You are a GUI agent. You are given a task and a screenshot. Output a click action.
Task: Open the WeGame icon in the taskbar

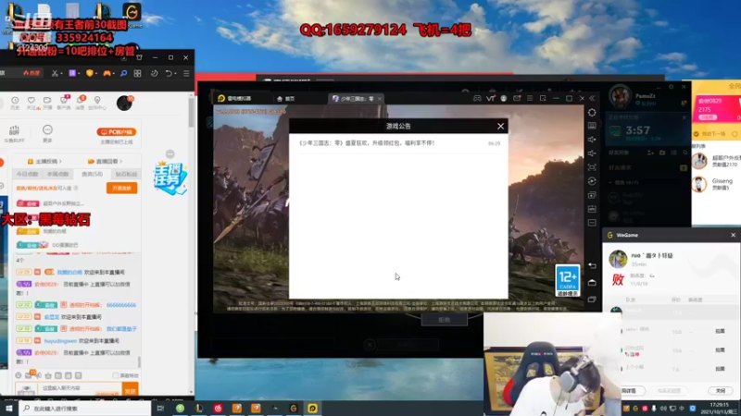(294, 409)
